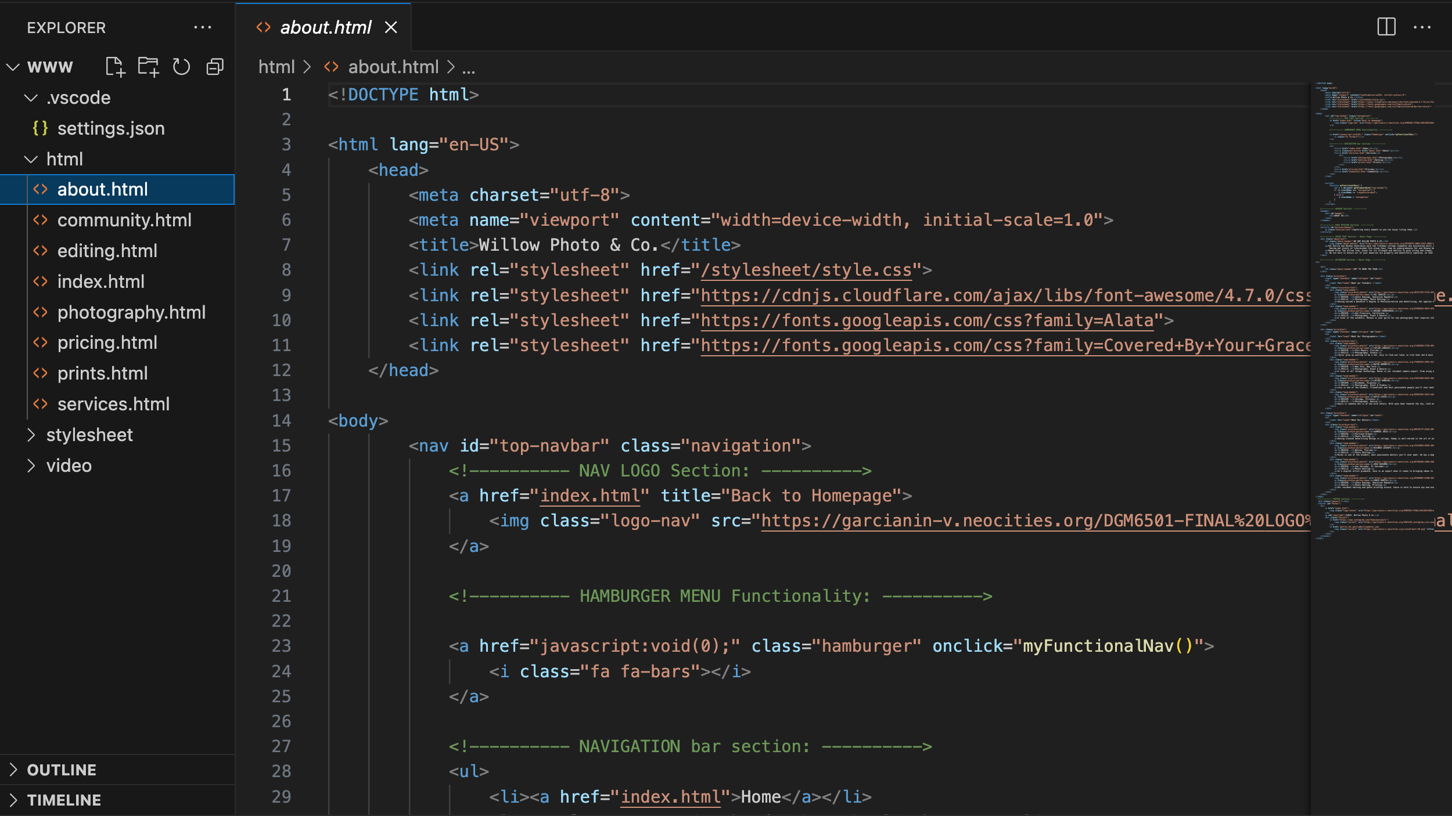Click the HTML file icon beside index.html
This screenshot has height=816, width=1452.
(x=40, y=281)
